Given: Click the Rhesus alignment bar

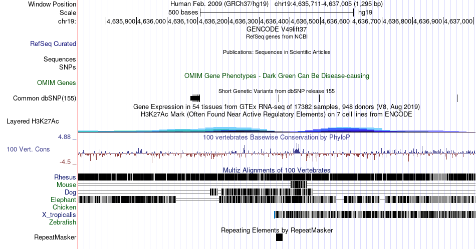Looking at the screenshot, I should coord(277,177).
